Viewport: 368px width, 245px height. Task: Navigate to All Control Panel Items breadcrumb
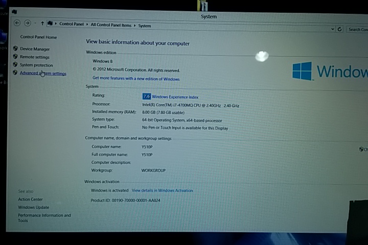pyautogui.click(x=111, y=25)
